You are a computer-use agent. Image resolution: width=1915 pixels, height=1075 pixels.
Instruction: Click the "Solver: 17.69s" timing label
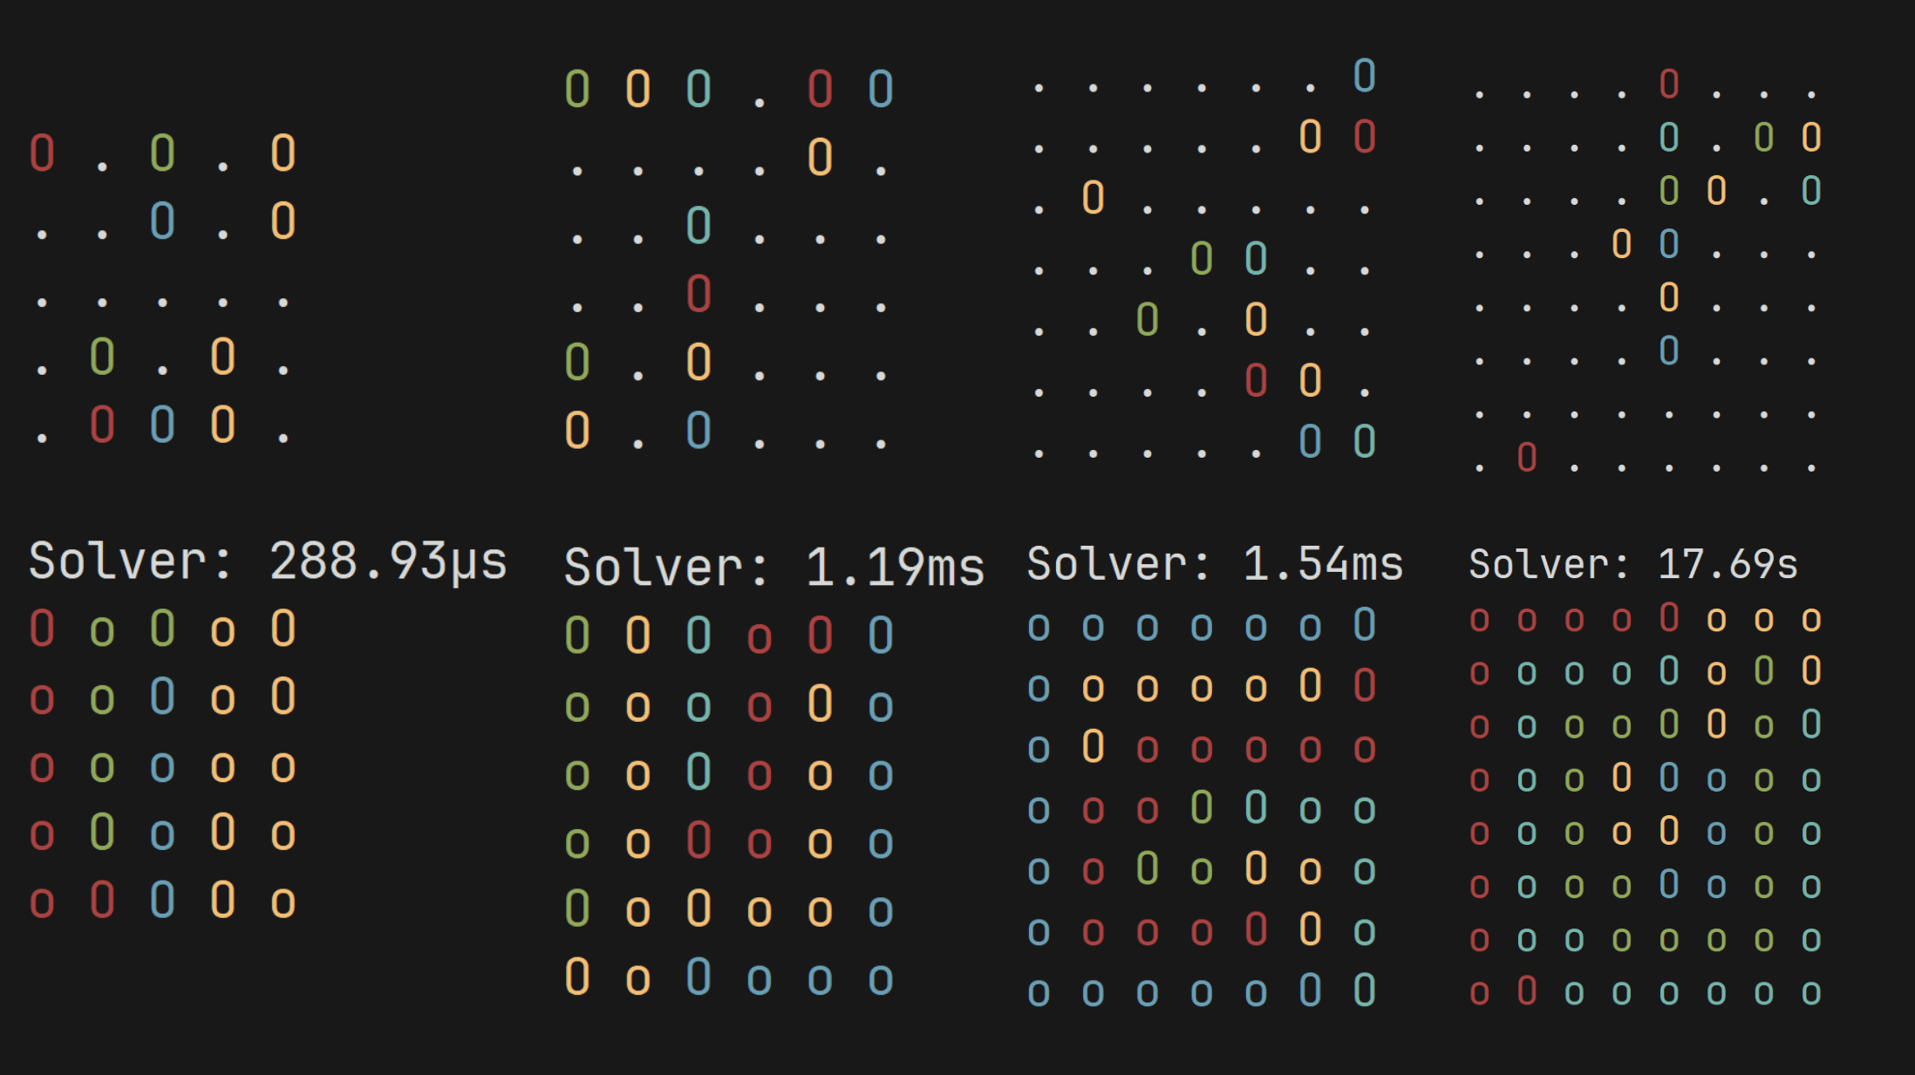[x=1632, y=564]
